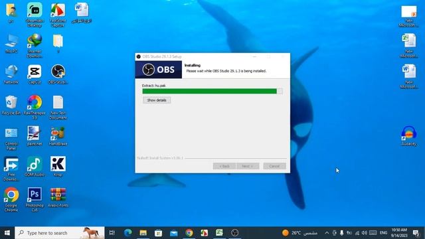Screen dimensions: 425x239
Task: Open the paint.net desktop shortcut
Action: point(35,136)
